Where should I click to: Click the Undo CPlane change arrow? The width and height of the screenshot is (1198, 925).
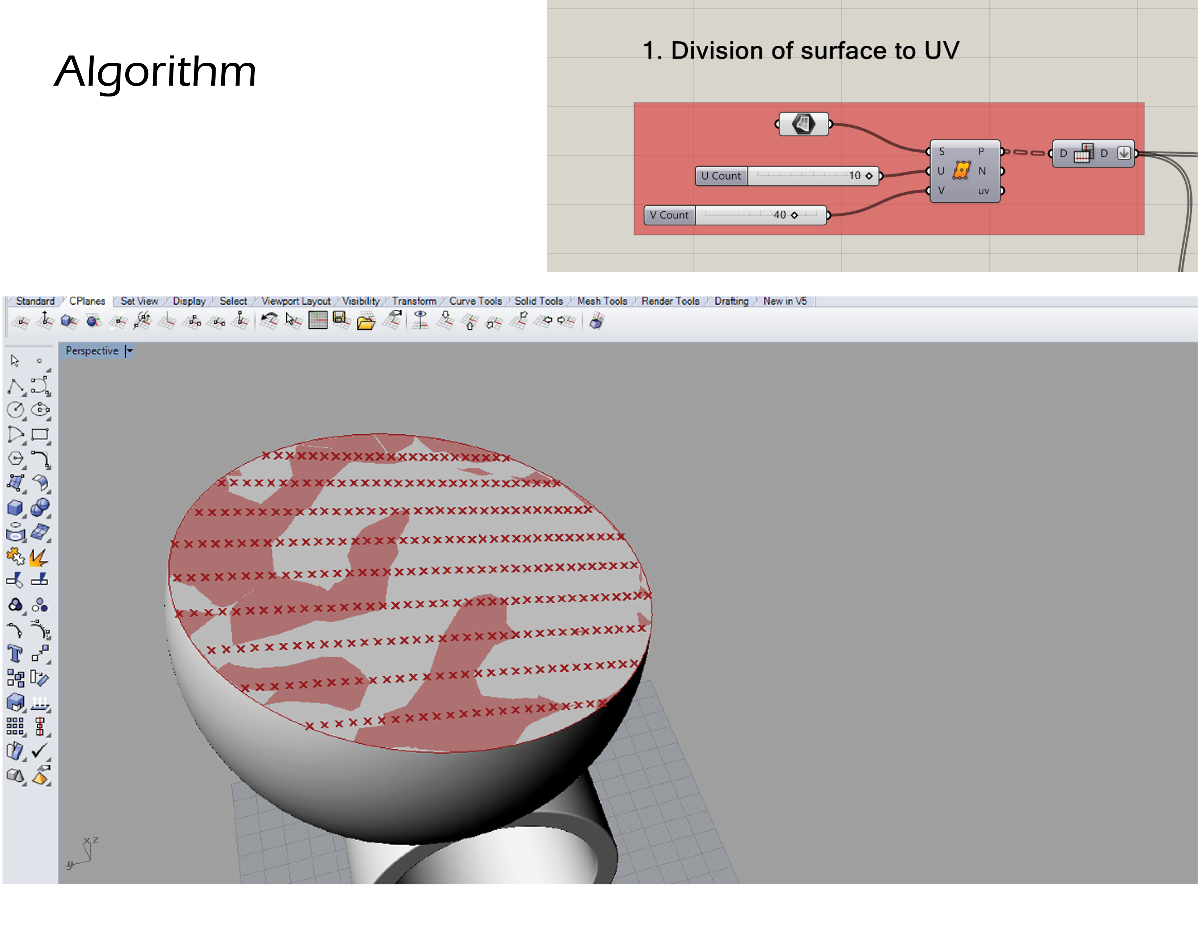click(x=269, y=320)
